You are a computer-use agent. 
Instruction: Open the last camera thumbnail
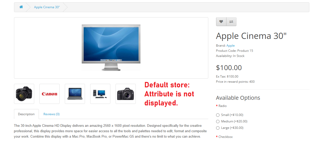click(126, 94)
